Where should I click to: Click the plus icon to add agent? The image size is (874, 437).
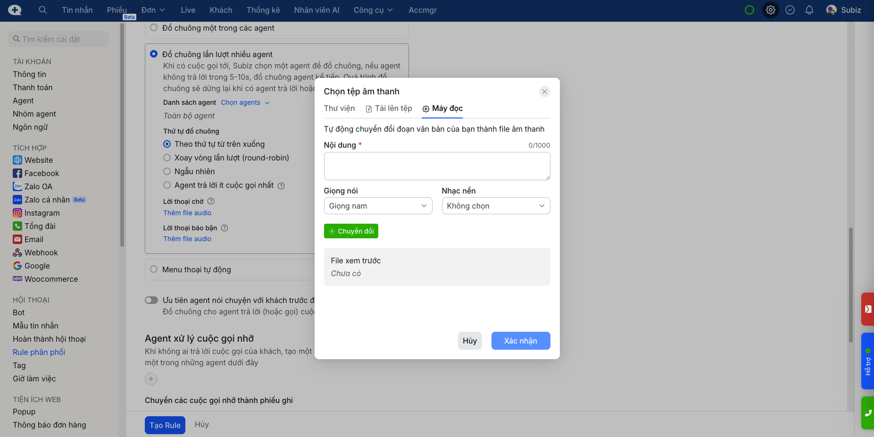(151, 379)
